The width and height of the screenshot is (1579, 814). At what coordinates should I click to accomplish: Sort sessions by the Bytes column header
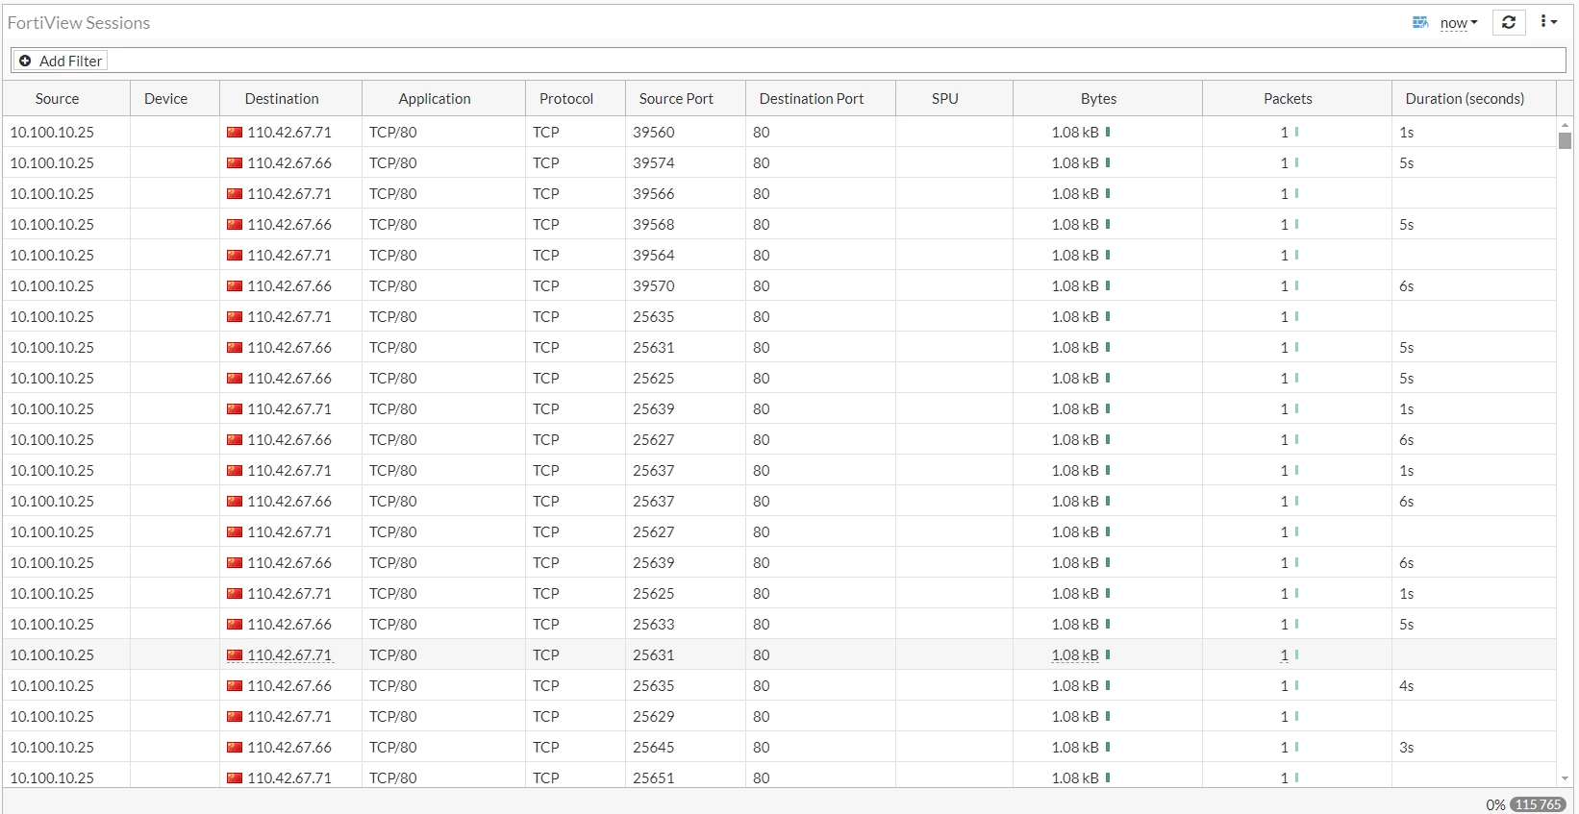pyautogui.click(x=1099, y=99)
